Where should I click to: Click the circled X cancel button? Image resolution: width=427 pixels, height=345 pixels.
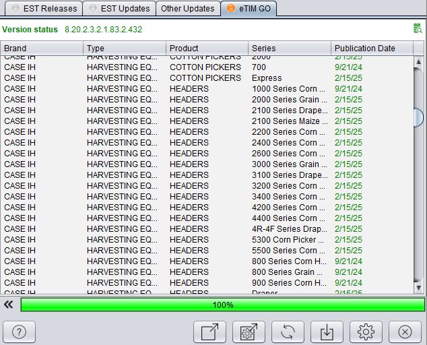[405, 332]
